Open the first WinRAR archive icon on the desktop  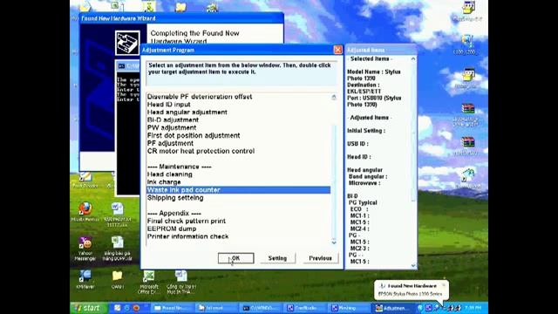pos(468,109)
